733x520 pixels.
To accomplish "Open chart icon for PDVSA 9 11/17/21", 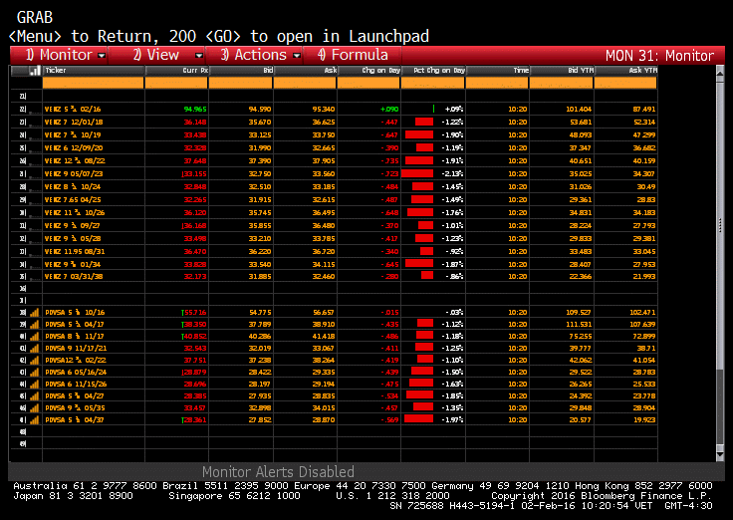I will [x=35, y=349].
